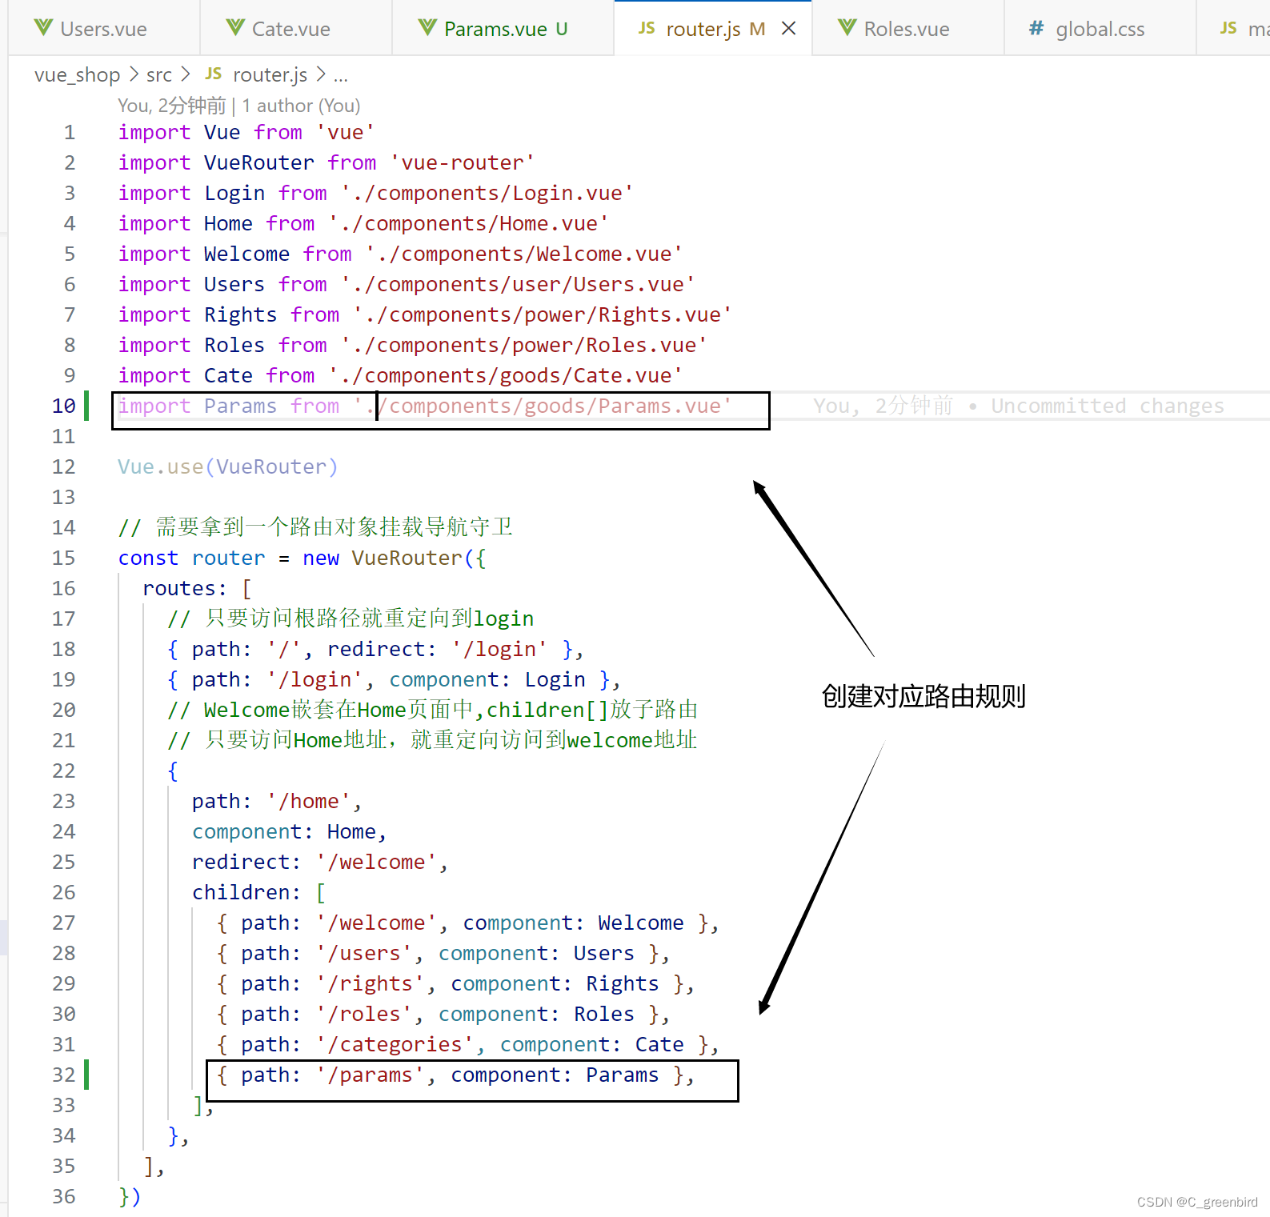Click the Vue icon on Cate.vue tab
Image resolution: width=1270 pixels, height=1217 pixels.
235,28
